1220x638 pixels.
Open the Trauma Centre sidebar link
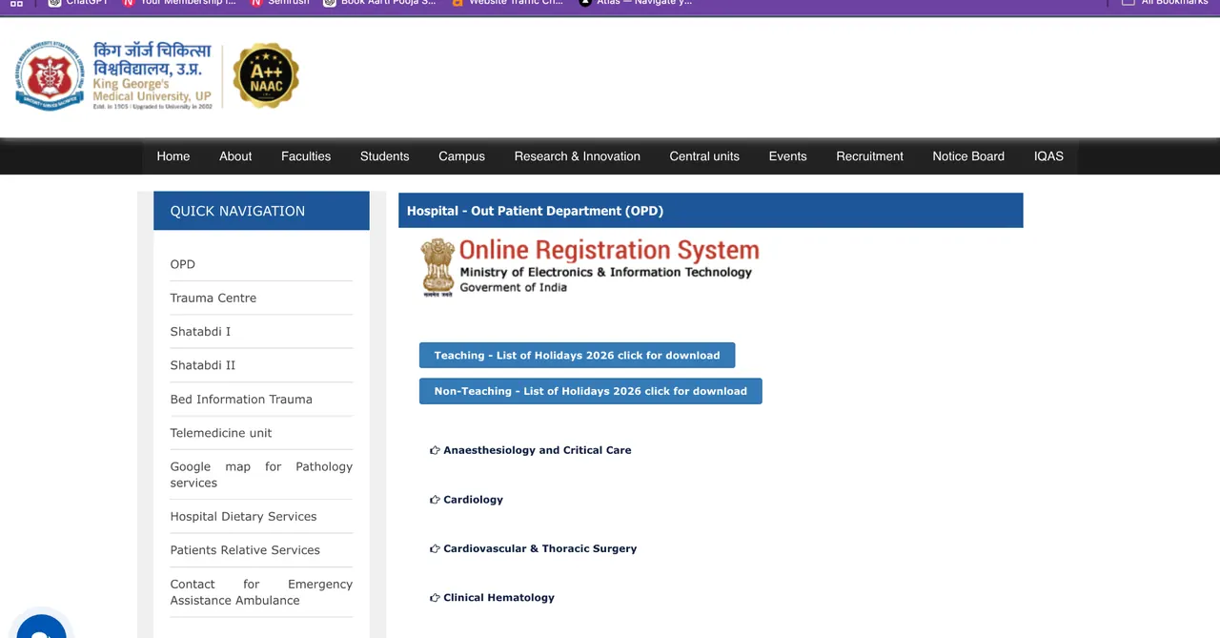tap(213, 298)
